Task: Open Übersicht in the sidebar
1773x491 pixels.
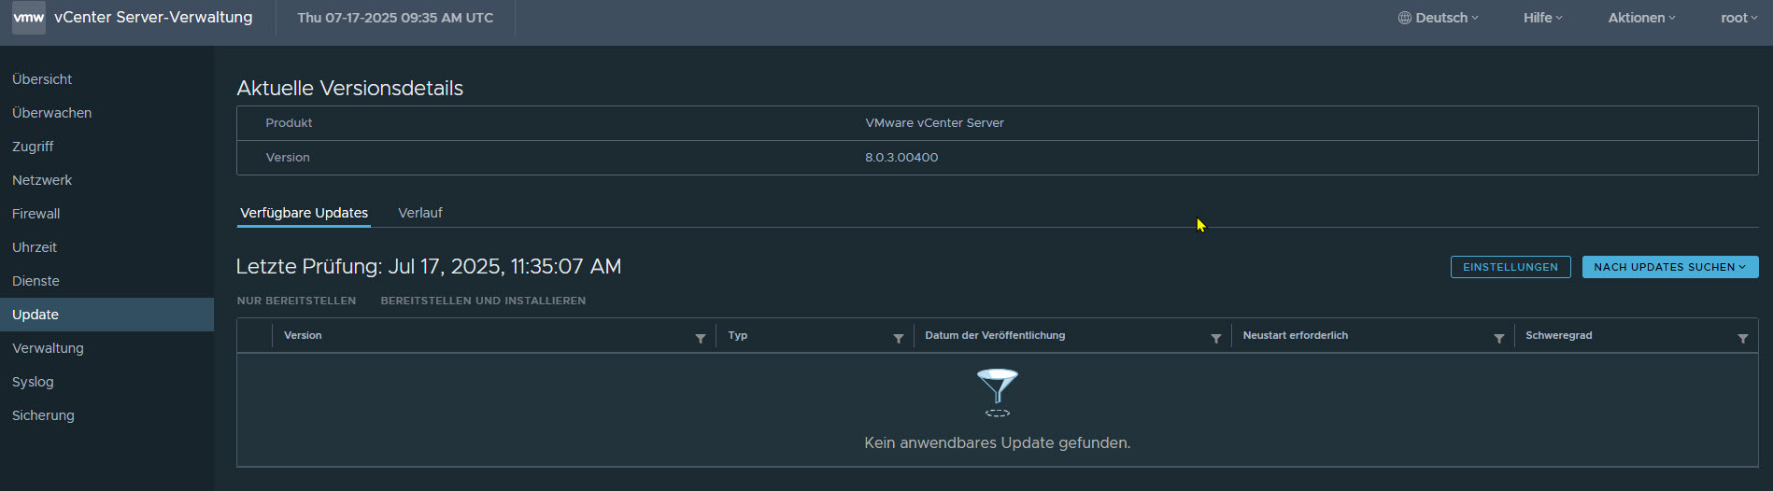Action: click(x=42, y=79)
